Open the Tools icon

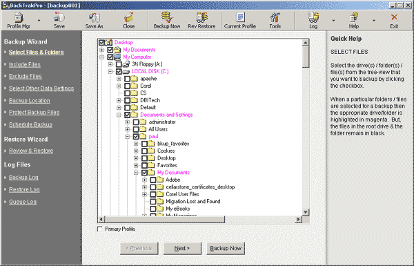point(275,20)
